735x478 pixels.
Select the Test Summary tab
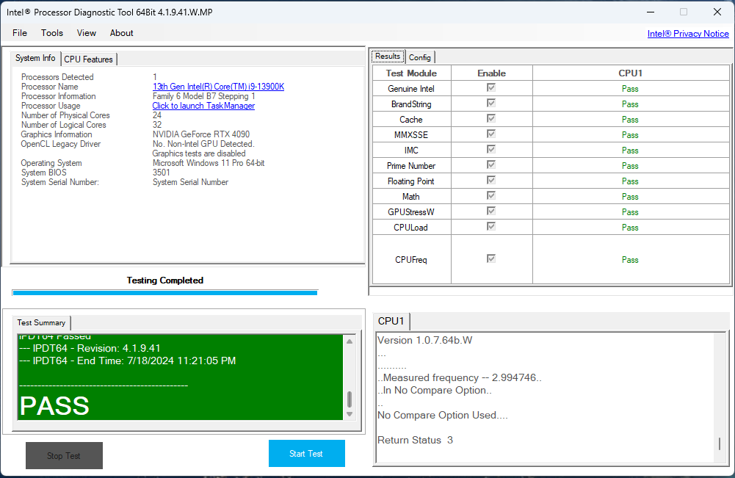pyautogui.click(x=41, y=322)
